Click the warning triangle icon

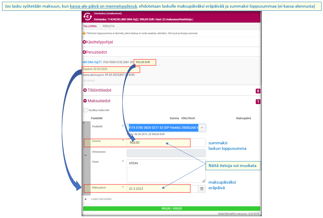pos(84,33)
